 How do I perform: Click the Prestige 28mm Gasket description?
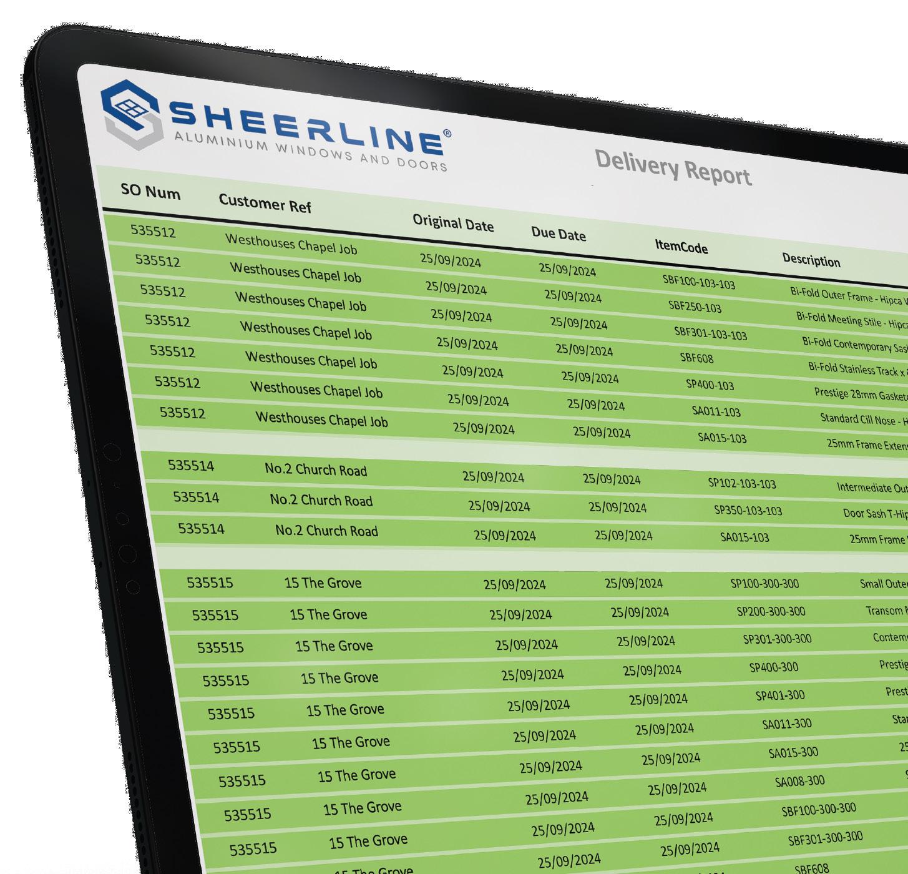click(861, 395)
